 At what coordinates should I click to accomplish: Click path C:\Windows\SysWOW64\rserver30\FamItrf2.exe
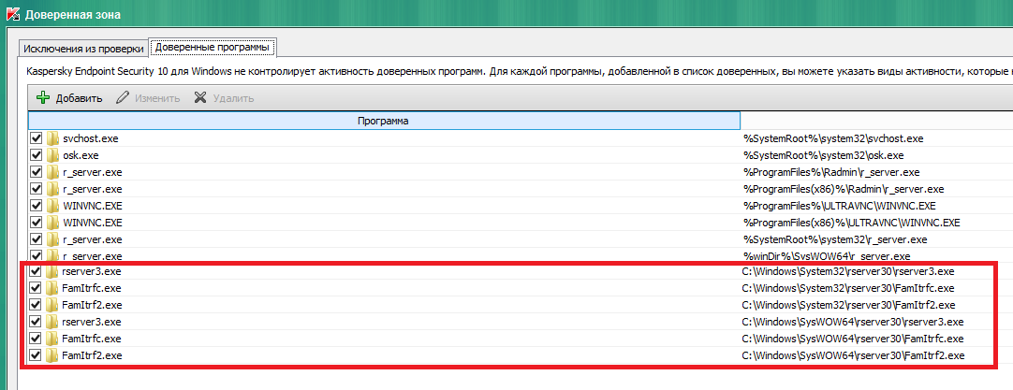point(854,355)
